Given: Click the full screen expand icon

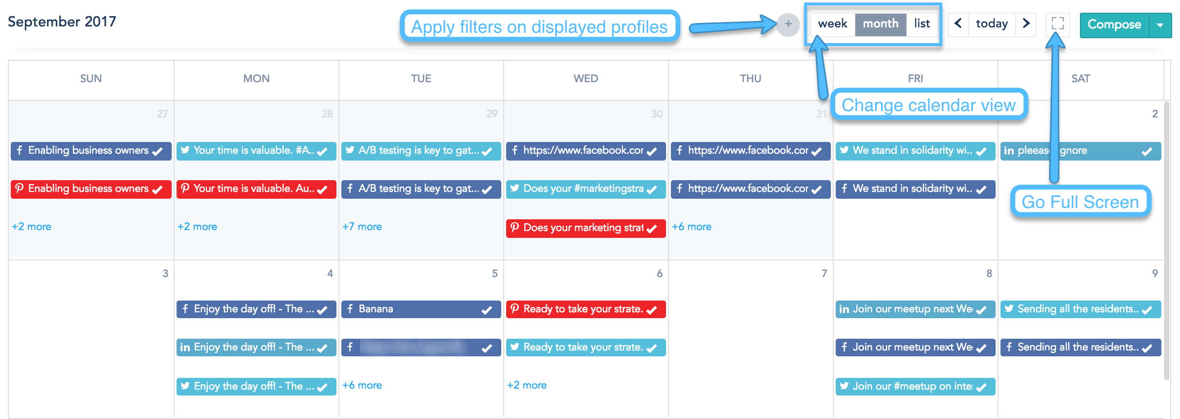Looking at the screenshot, I should [x=1058, y=23].
